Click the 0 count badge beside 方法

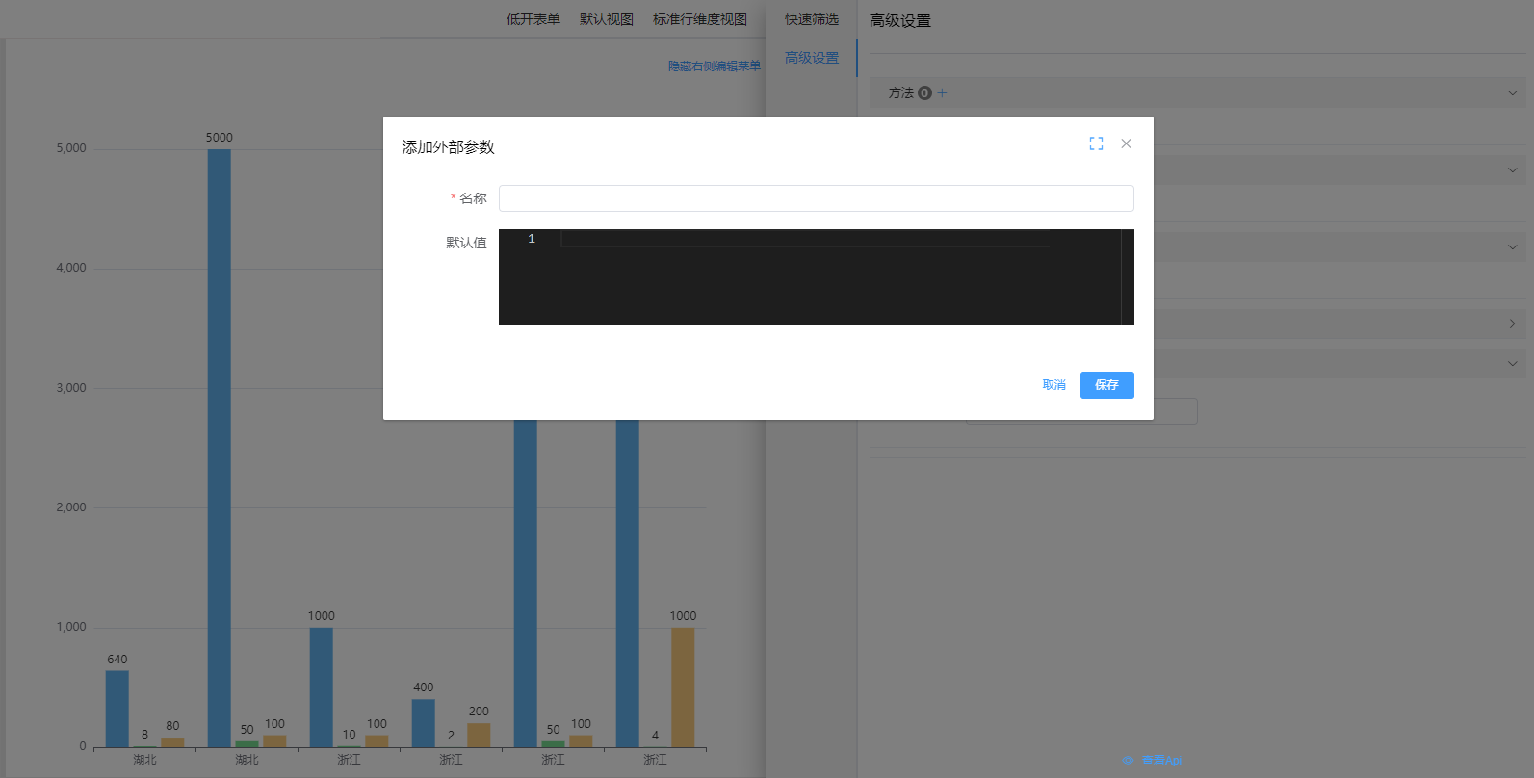coord(924,93)
